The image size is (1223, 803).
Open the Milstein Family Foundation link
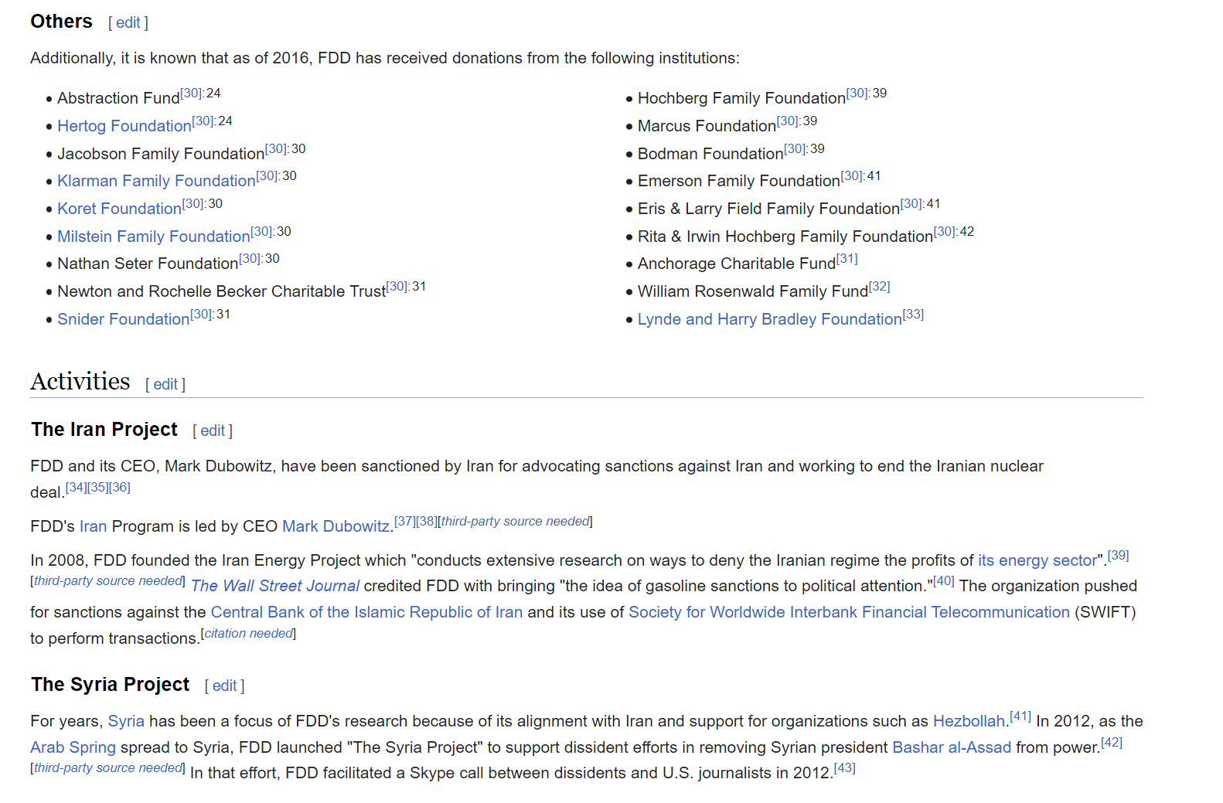153,236
